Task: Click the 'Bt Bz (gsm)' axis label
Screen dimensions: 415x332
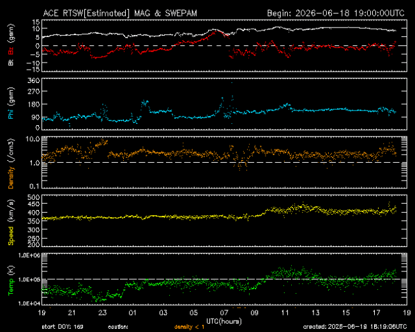Action: point(11,45)
